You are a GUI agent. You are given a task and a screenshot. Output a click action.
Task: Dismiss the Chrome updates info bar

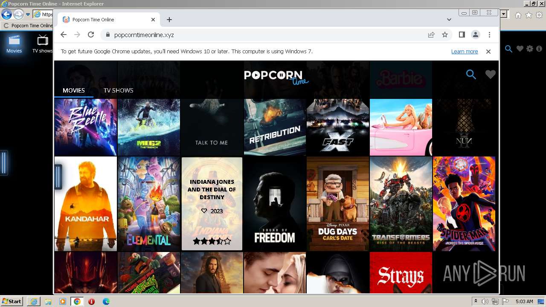coord(488,51)
